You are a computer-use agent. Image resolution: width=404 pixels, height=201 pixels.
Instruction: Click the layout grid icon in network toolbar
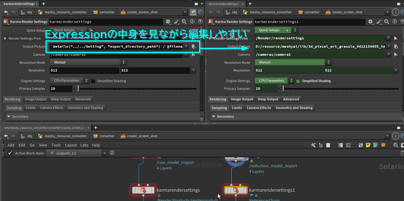pyautogui.click(x=348, y=145)
